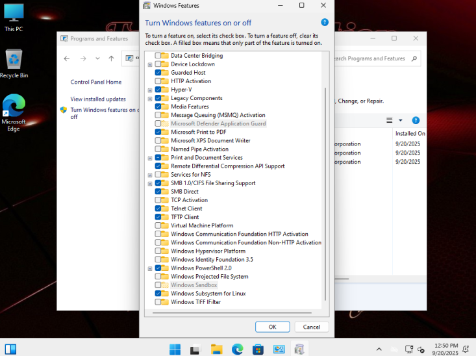This screenshot has height=356, width=476.
Task: Open Widgets button on the taskbar
Action: 10,350
